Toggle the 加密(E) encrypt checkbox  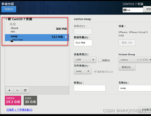[100, 60]
